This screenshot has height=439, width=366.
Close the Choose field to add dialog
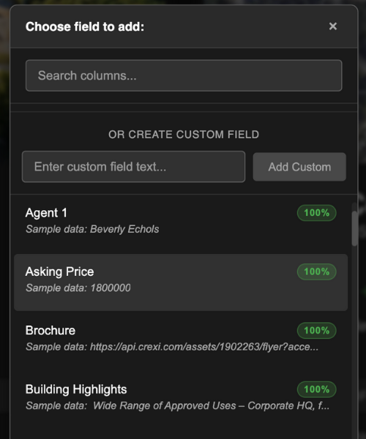pyautogui.click(x=332, y=26)
